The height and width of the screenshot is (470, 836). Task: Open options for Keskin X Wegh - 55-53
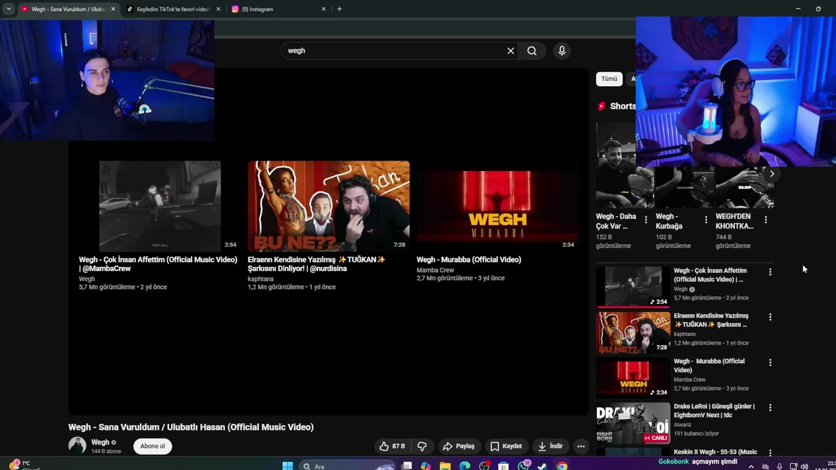[x=770, y=452]
